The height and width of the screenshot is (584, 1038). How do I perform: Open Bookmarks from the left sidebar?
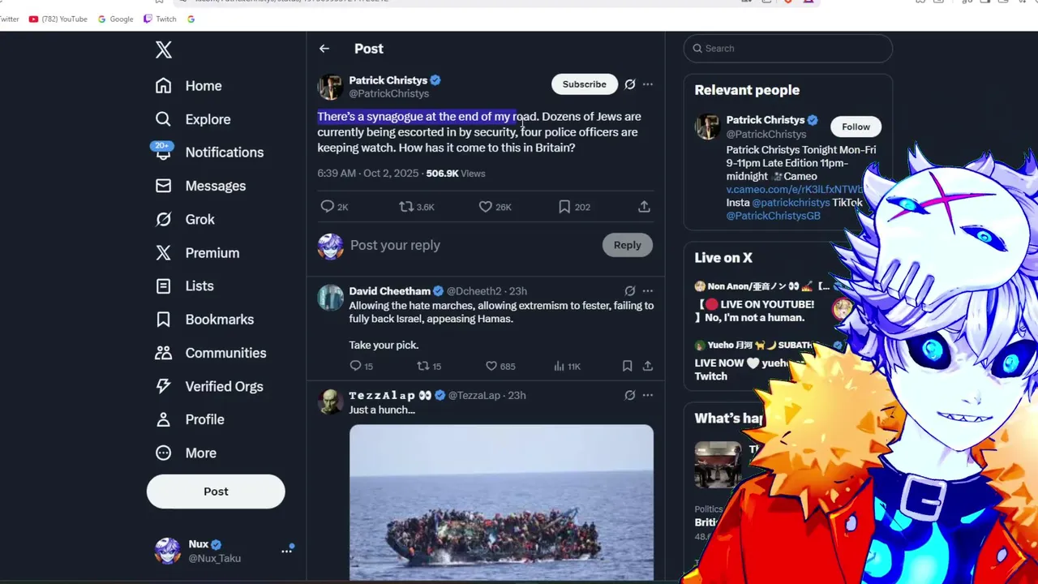(x=219, y=320)
